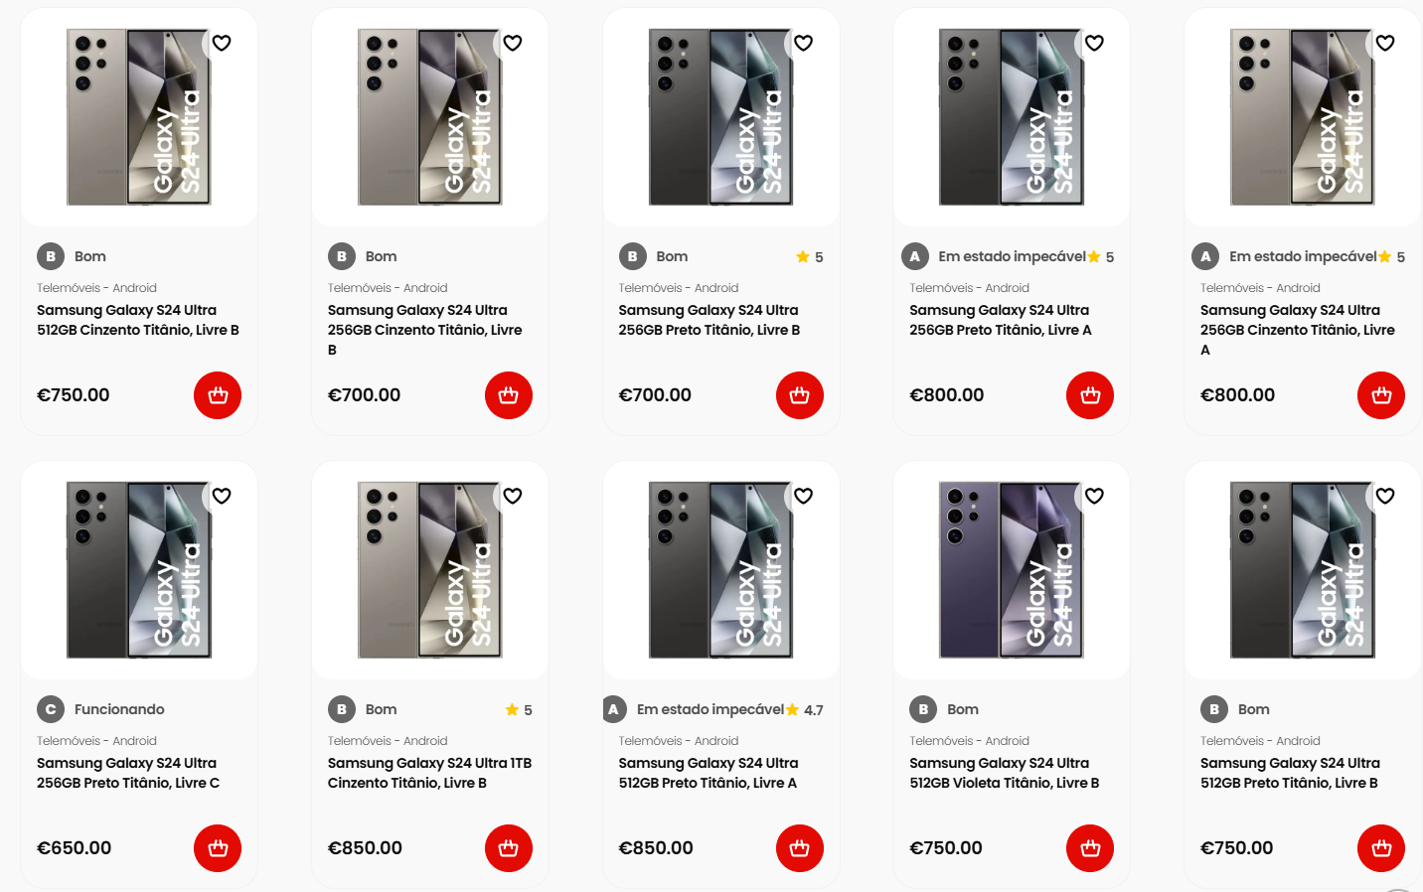Open the Samsung Galaxy S24 Ultra 1TB title link

[429, 773]
